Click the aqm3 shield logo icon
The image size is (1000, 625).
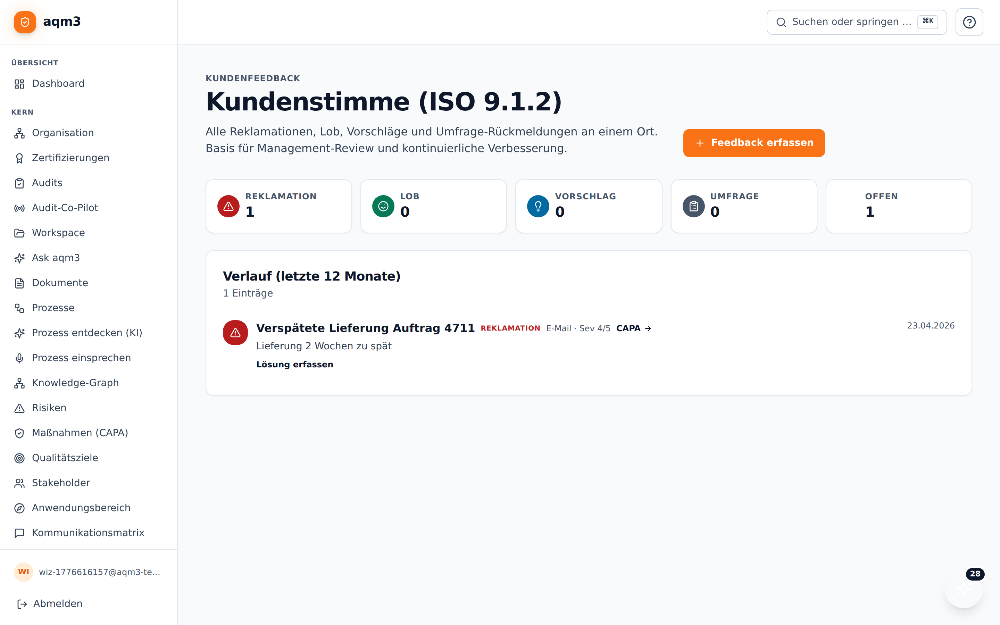pyautogui.click(x=25, y=22)
